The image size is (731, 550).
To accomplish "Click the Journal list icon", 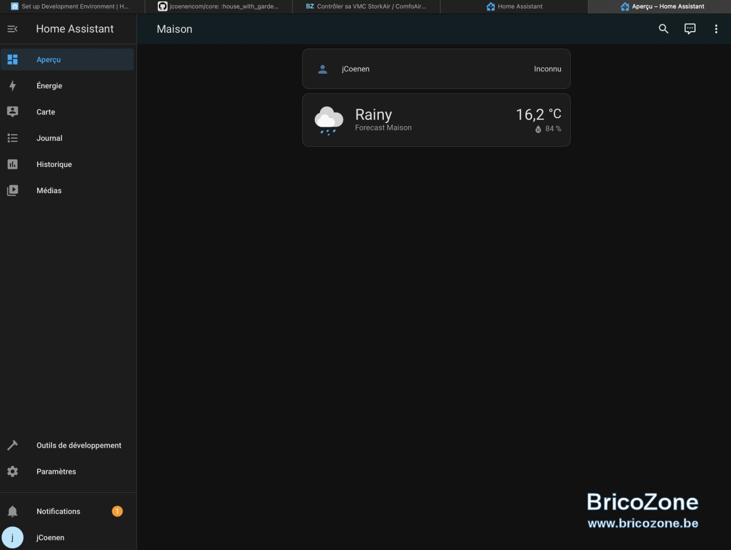I will (x=13, y=138).
